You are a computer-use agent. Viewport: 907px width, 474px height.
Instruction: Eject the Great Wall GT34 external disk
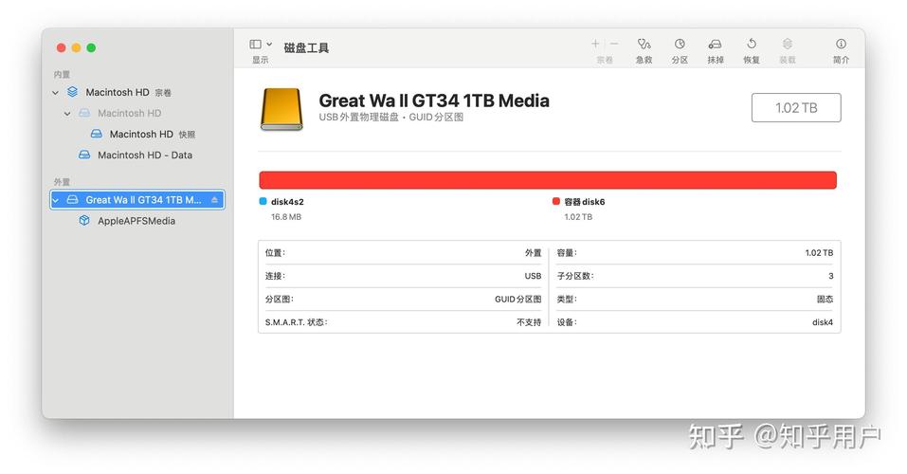(214, 200)
